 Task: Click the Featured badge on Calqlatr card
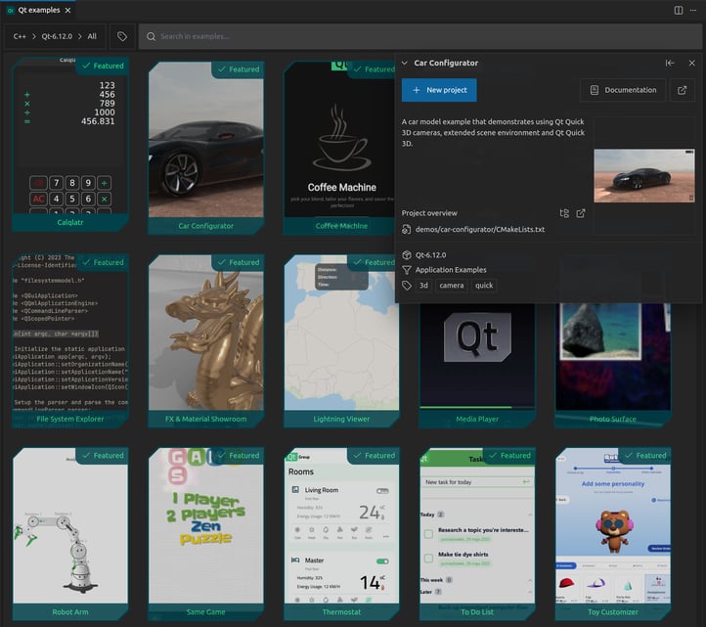(x=103, y=66)
